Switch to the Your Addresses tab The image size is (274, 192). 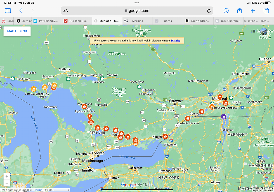click(x=198, y=21)
